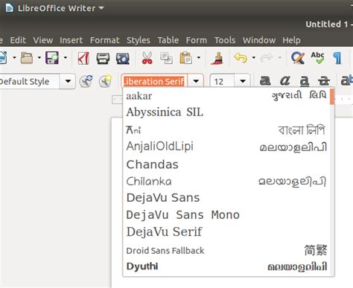Choose Dyuthi font
This screenshot has height=288, width=353.
click(226, 266)
